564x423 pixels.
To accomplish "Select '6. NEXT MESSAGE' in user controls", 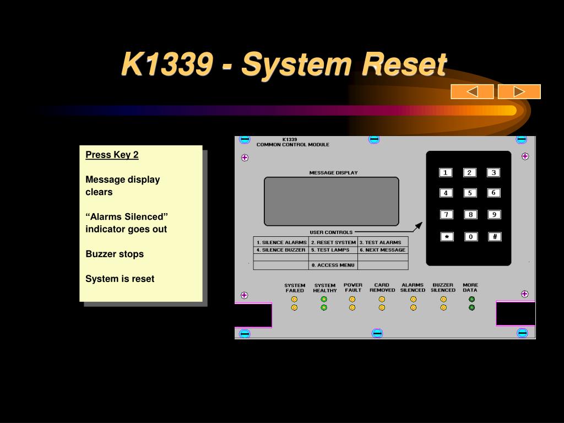I will pyautogui.click(x=382, y=250).
